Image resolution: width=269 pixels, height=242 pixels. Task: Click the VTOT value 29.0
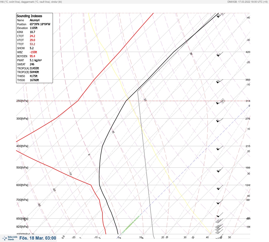pos(32,40)
